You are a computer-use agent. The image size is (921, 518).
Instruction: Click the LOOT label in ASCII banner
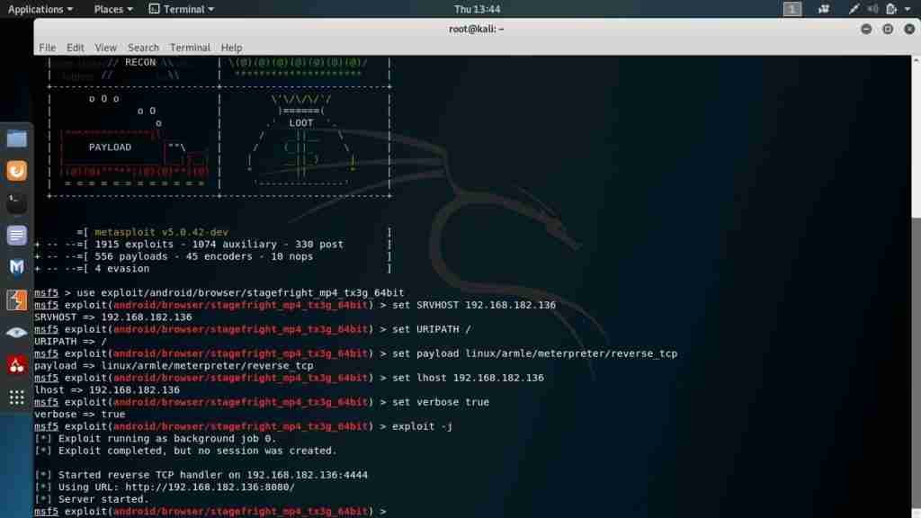point(300,123)
